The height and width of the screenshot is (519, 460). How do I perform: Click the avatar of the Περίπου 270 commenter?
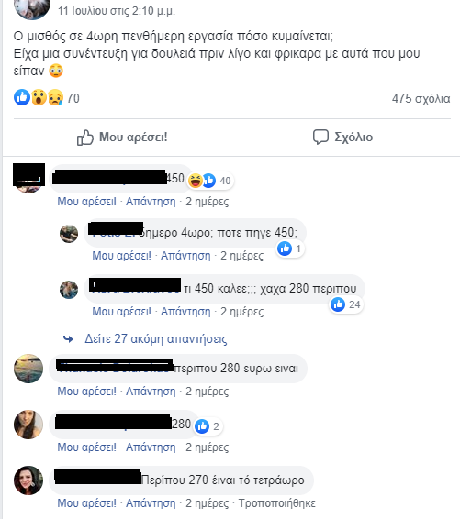[x=28, y=480]
